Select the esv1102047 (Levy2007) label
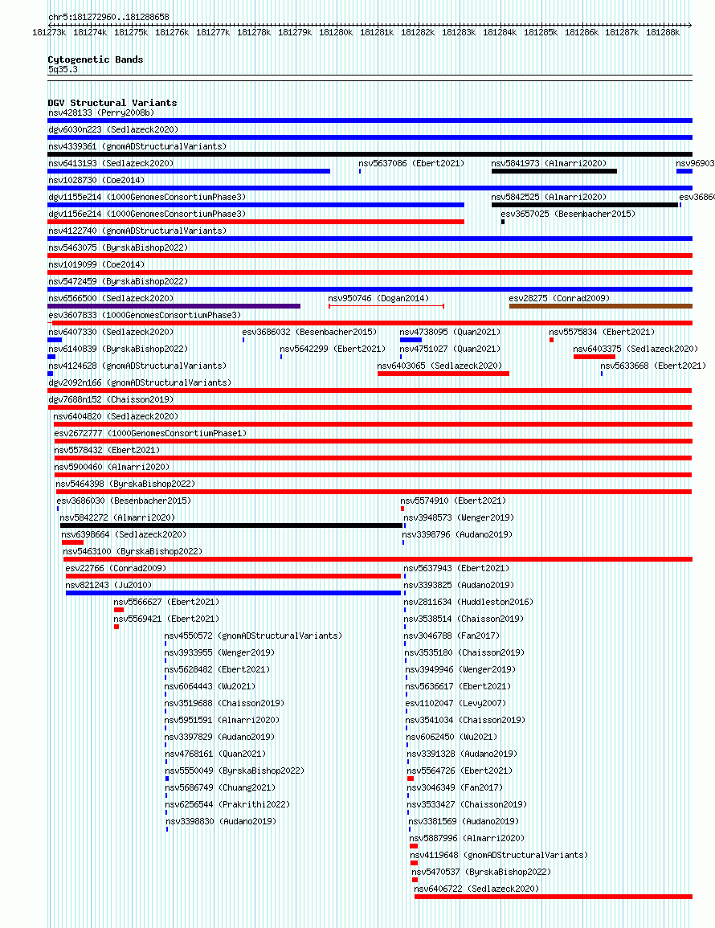This screenshot has height=928, width=715. click(x=456, y=703)
